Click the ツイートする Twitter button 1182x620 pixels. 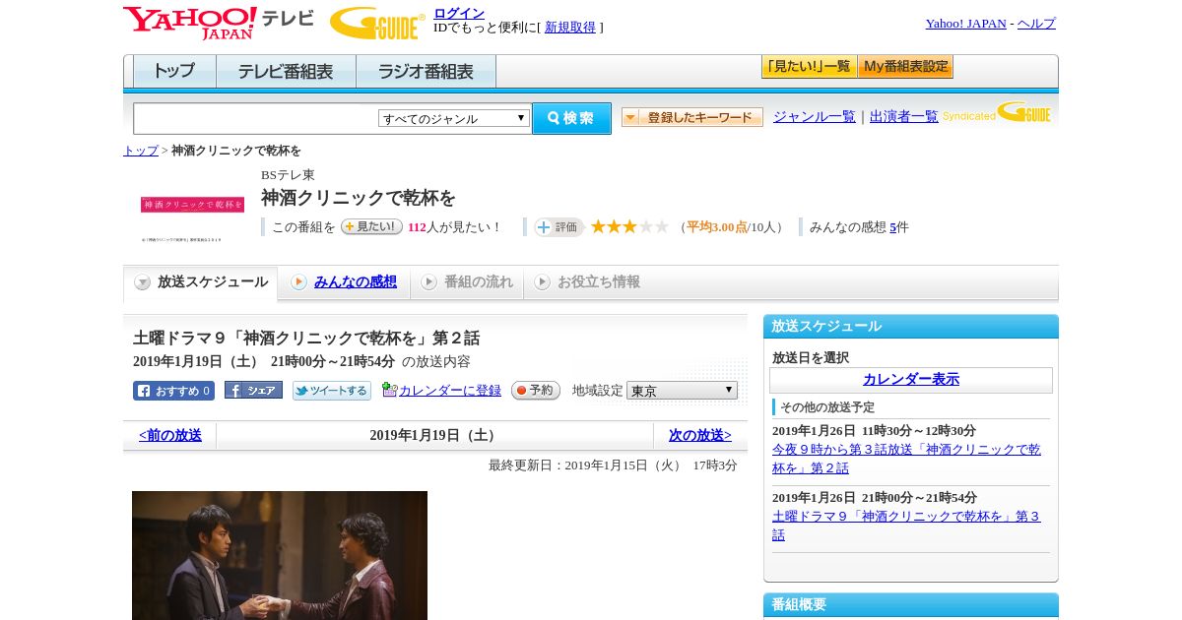pyautogui.click(x=332, y=391)
